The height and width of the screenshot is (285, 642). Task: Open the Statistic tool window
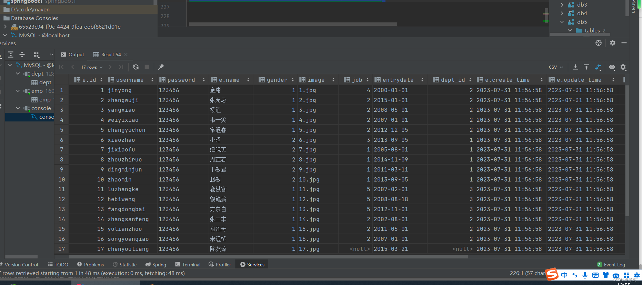pyautogui.click(x=124, y=265)
